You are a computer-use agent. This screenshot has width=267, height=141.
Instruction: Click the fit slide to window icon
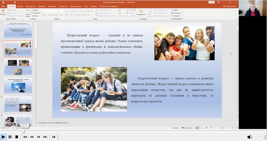(237, 128)
